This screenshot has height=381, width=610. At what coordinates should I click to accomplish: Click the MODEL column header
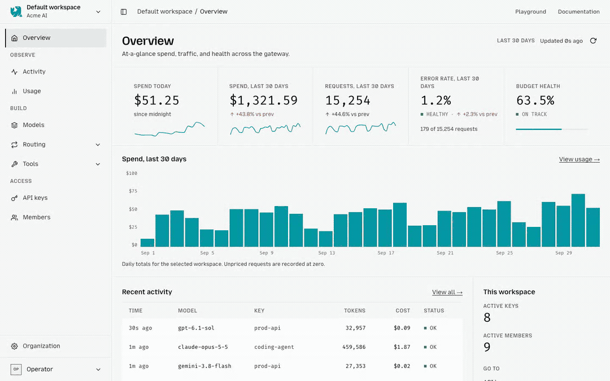pyautogui.click(x=188, y=310)
